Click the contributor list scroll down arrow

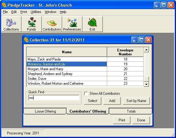pyautogui.click(x=146, y=84)
